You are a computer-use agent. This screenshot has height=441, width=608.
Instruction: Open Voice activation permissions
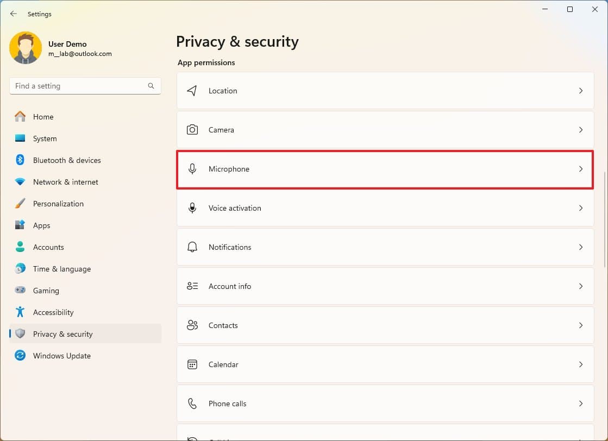click(x=235, y=208)
